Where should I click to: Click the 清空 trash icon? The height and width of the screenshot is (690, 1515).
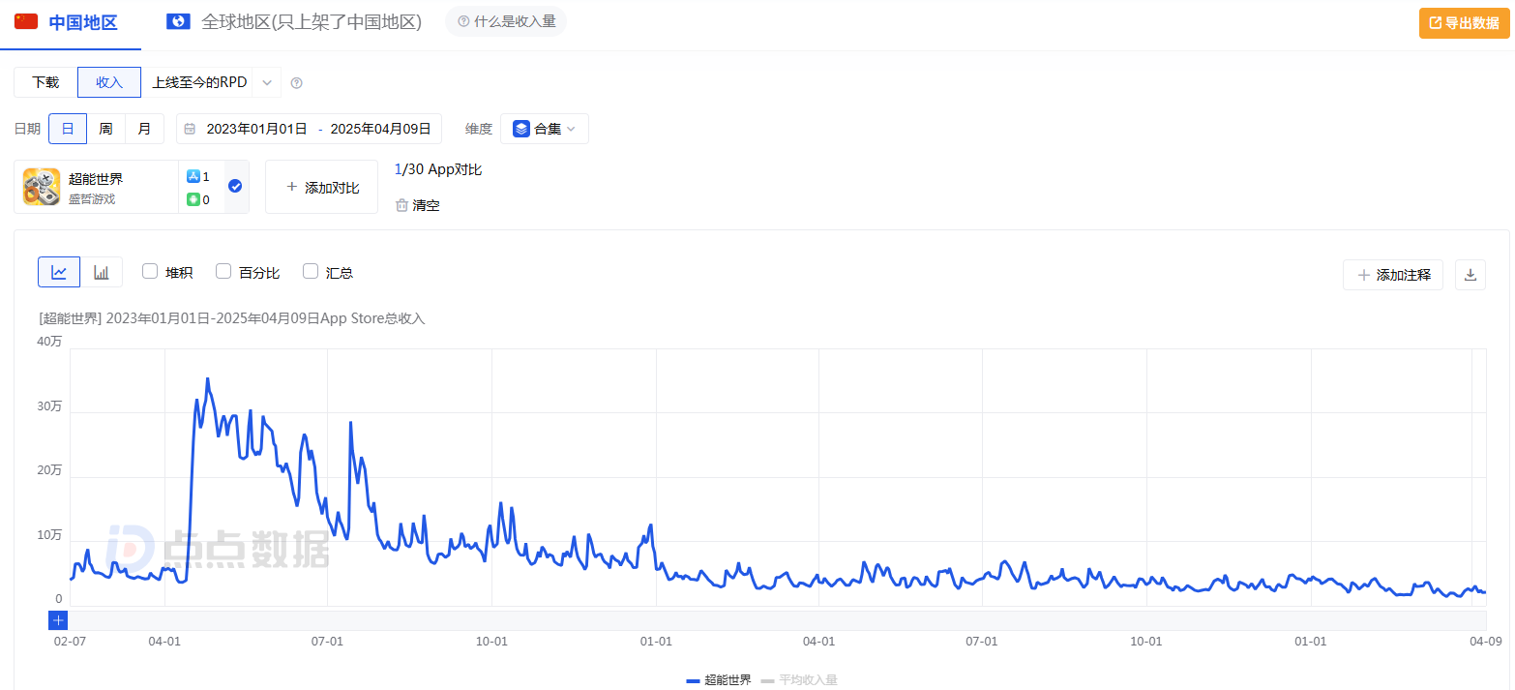pos(401,205)
